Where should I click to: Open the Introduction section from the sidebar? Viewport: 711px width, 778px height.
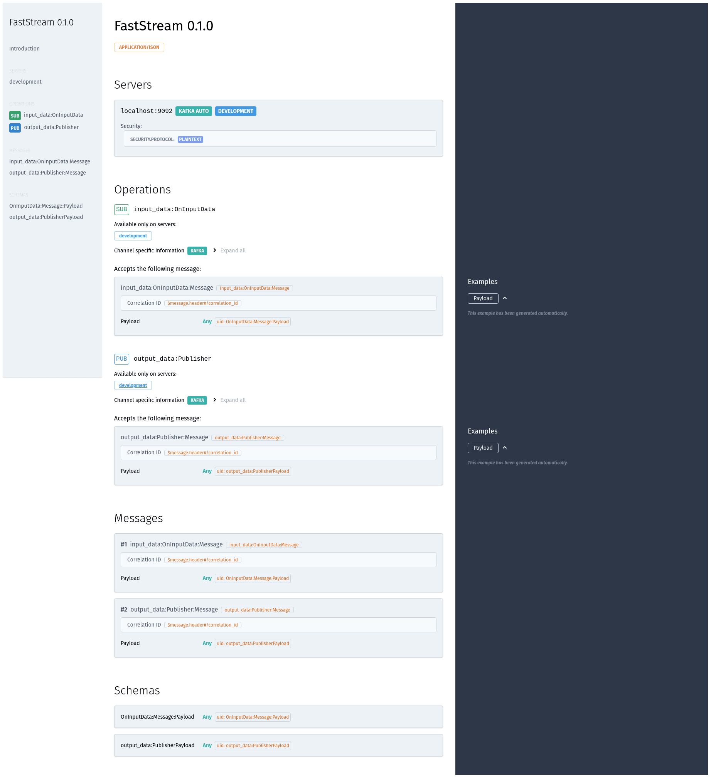pyautogui.click(x=24, y=48)
